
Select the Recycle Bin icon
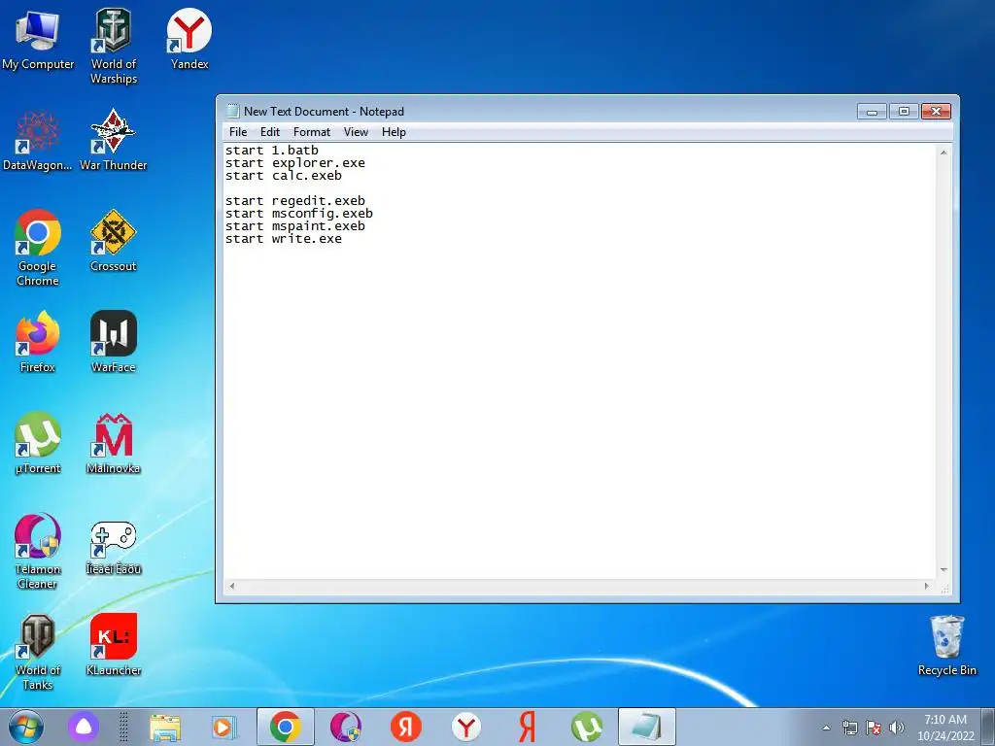pyautogui.click(x=946, y=645)
